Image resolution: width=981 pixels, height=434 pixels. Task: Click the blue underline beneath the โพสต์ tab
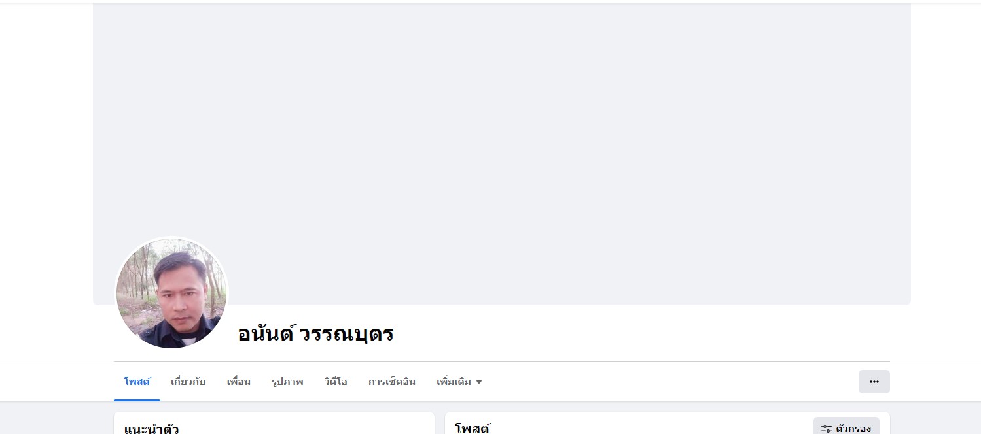point(137,400)
